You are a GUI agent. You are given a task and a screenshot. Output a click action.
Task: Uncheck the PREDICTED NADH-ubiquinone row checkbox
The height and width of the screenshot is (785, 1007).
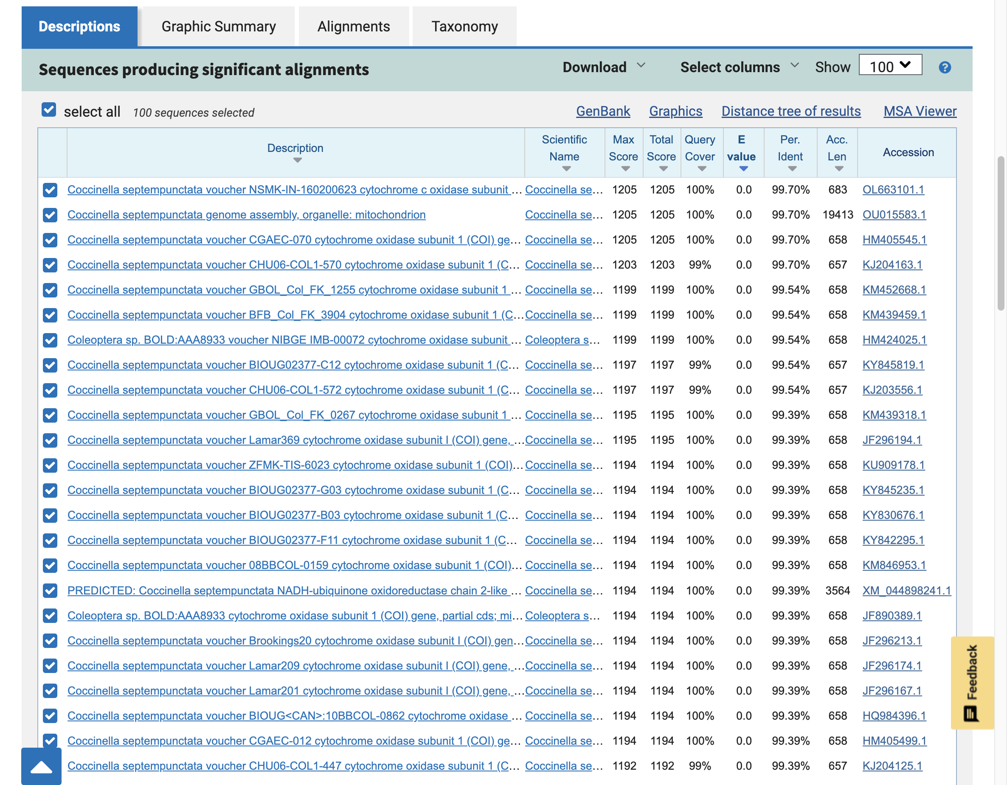(50, 591)
